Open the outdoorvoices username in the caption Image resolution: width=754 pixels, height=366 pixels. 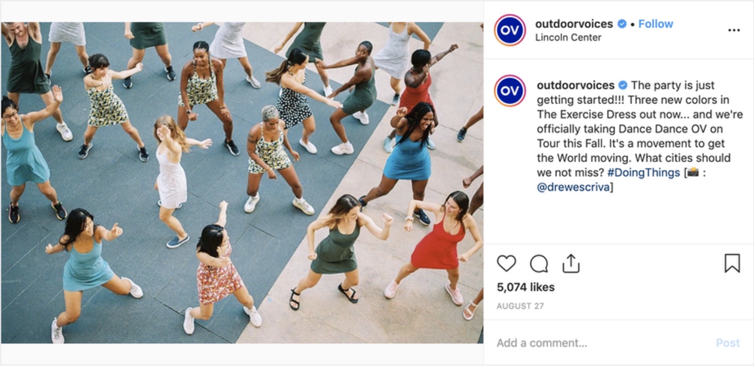[576, 85]
